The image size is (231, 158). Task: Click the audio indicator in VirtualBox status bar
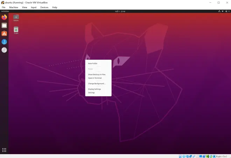tap(187, 156)
